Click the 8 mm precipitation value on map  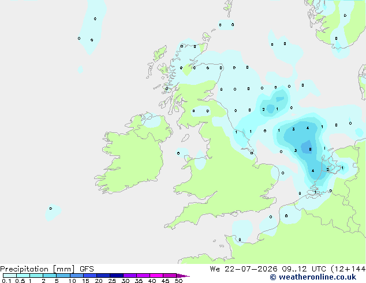(310, 150)
